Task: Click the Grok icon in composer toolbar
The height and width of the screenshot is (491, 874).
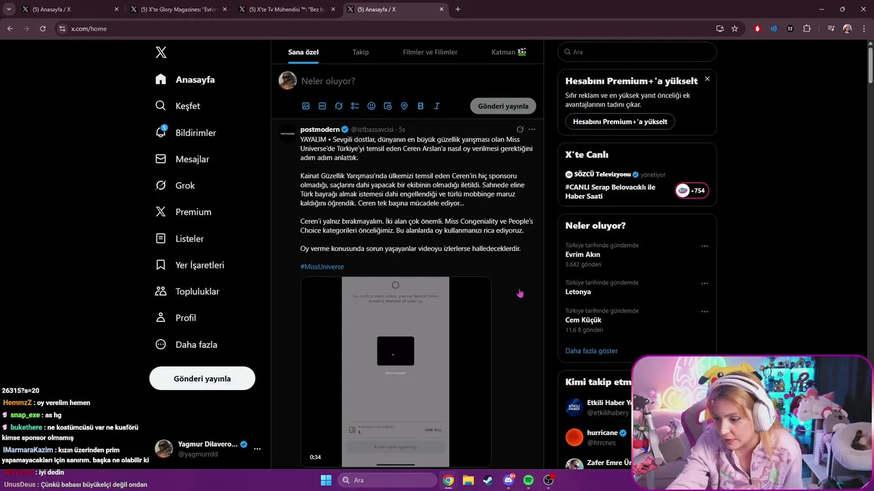Action: [339, 106]
